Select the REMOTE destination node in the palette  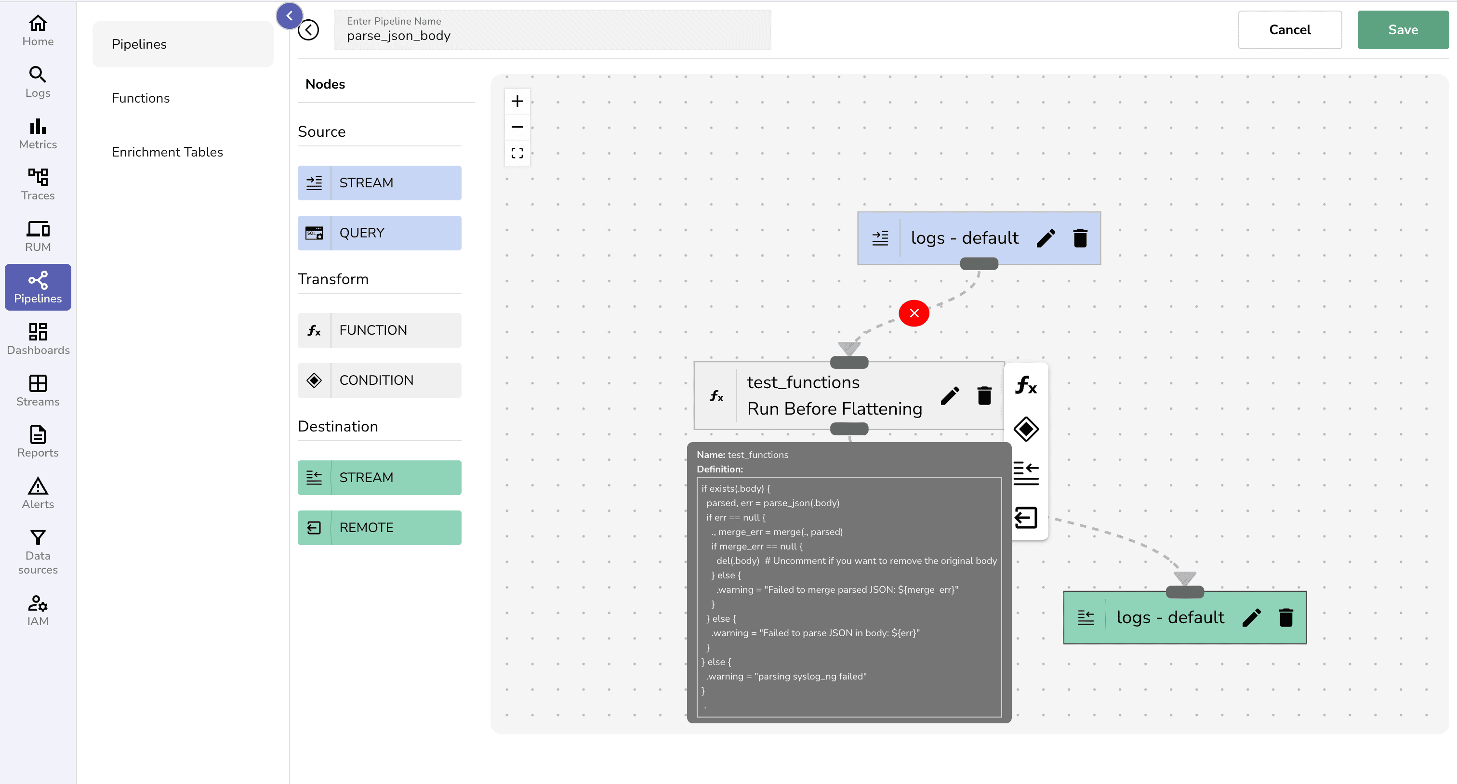pos(379,527)
